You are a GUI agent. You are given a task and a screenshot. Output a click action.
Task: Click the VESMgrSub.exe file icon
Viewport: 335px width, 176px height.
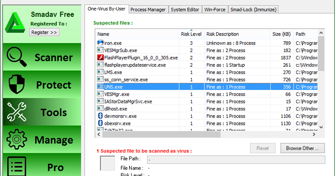coord(100,50)
